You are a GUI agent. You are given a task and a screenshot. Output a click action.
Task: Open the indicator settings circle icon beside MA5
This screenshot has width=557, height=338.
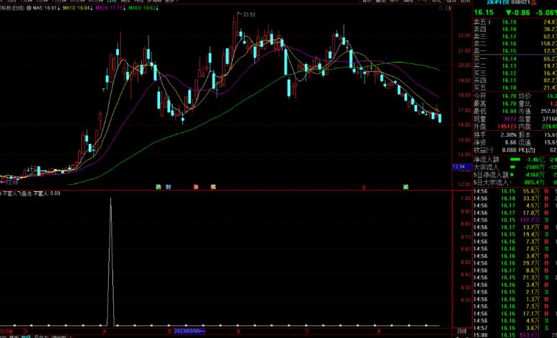pos(29,8)
